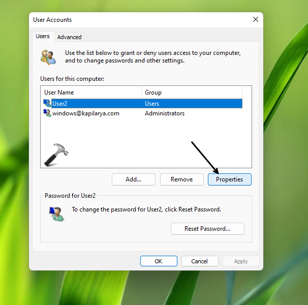Screen dimensions: 308x305
Task: Open Properties for User2
Action: coord(229,179)
